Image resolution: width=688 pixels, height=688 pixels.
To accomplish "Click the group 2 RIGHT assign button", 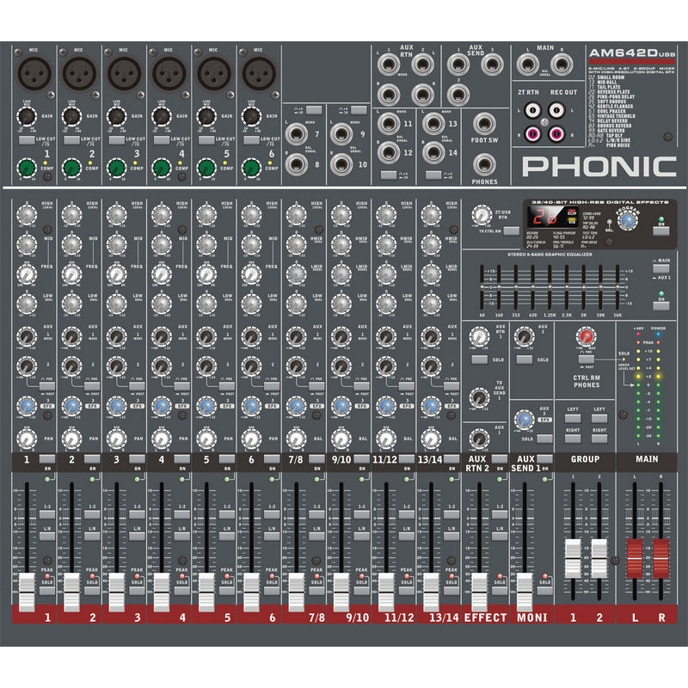I will pyautogui.click(x=599, y=439).
